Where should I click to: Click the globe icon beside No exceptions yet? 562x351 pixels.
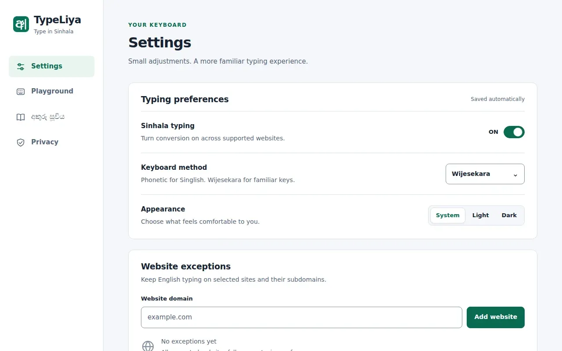click(148, 346)
